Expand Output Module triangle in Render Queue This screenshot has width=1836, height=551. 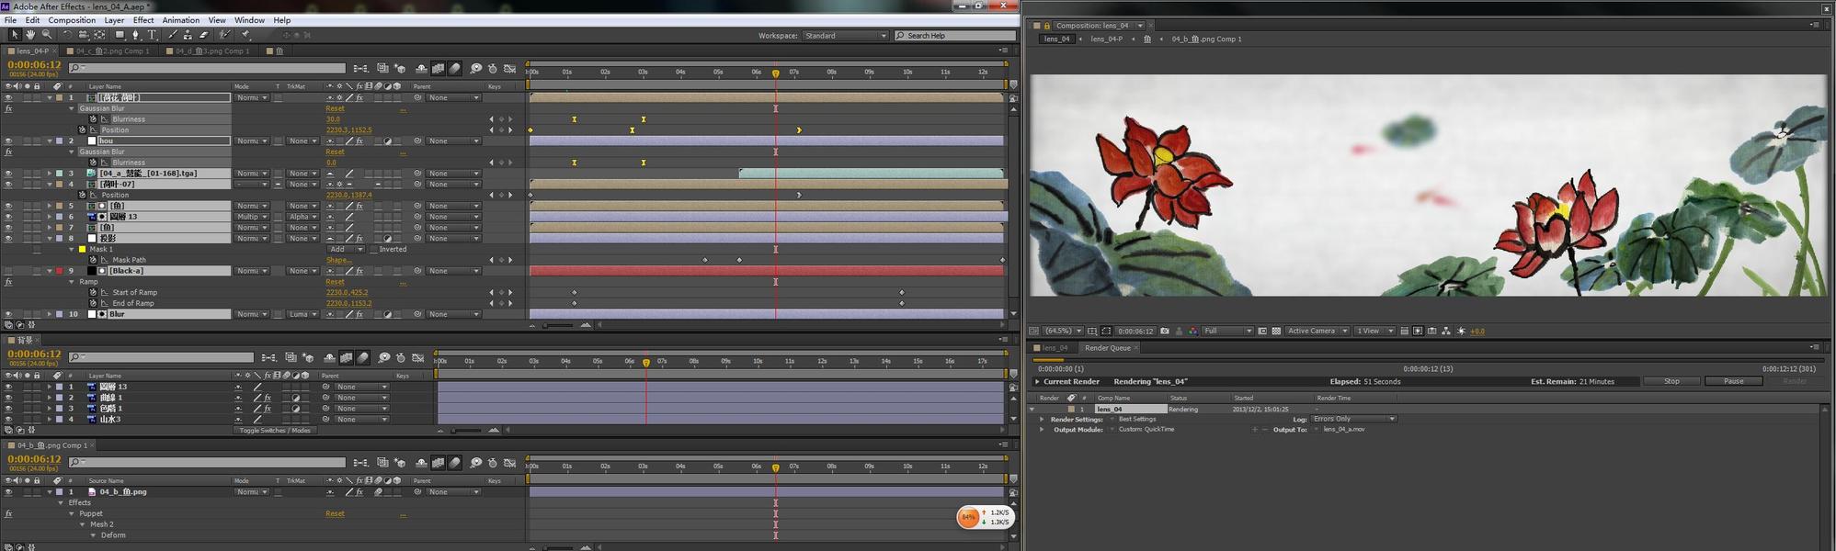point(1042,430)
